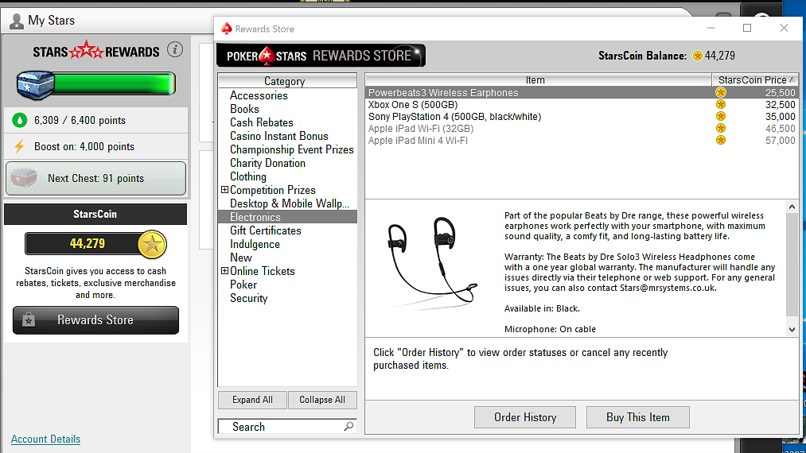Select the Gift Certificates category

266,230
